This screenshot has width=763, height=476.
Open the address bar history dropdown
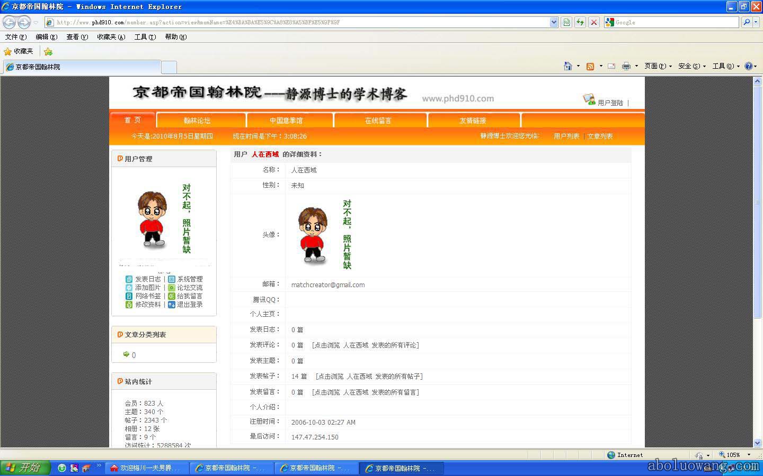554,22
